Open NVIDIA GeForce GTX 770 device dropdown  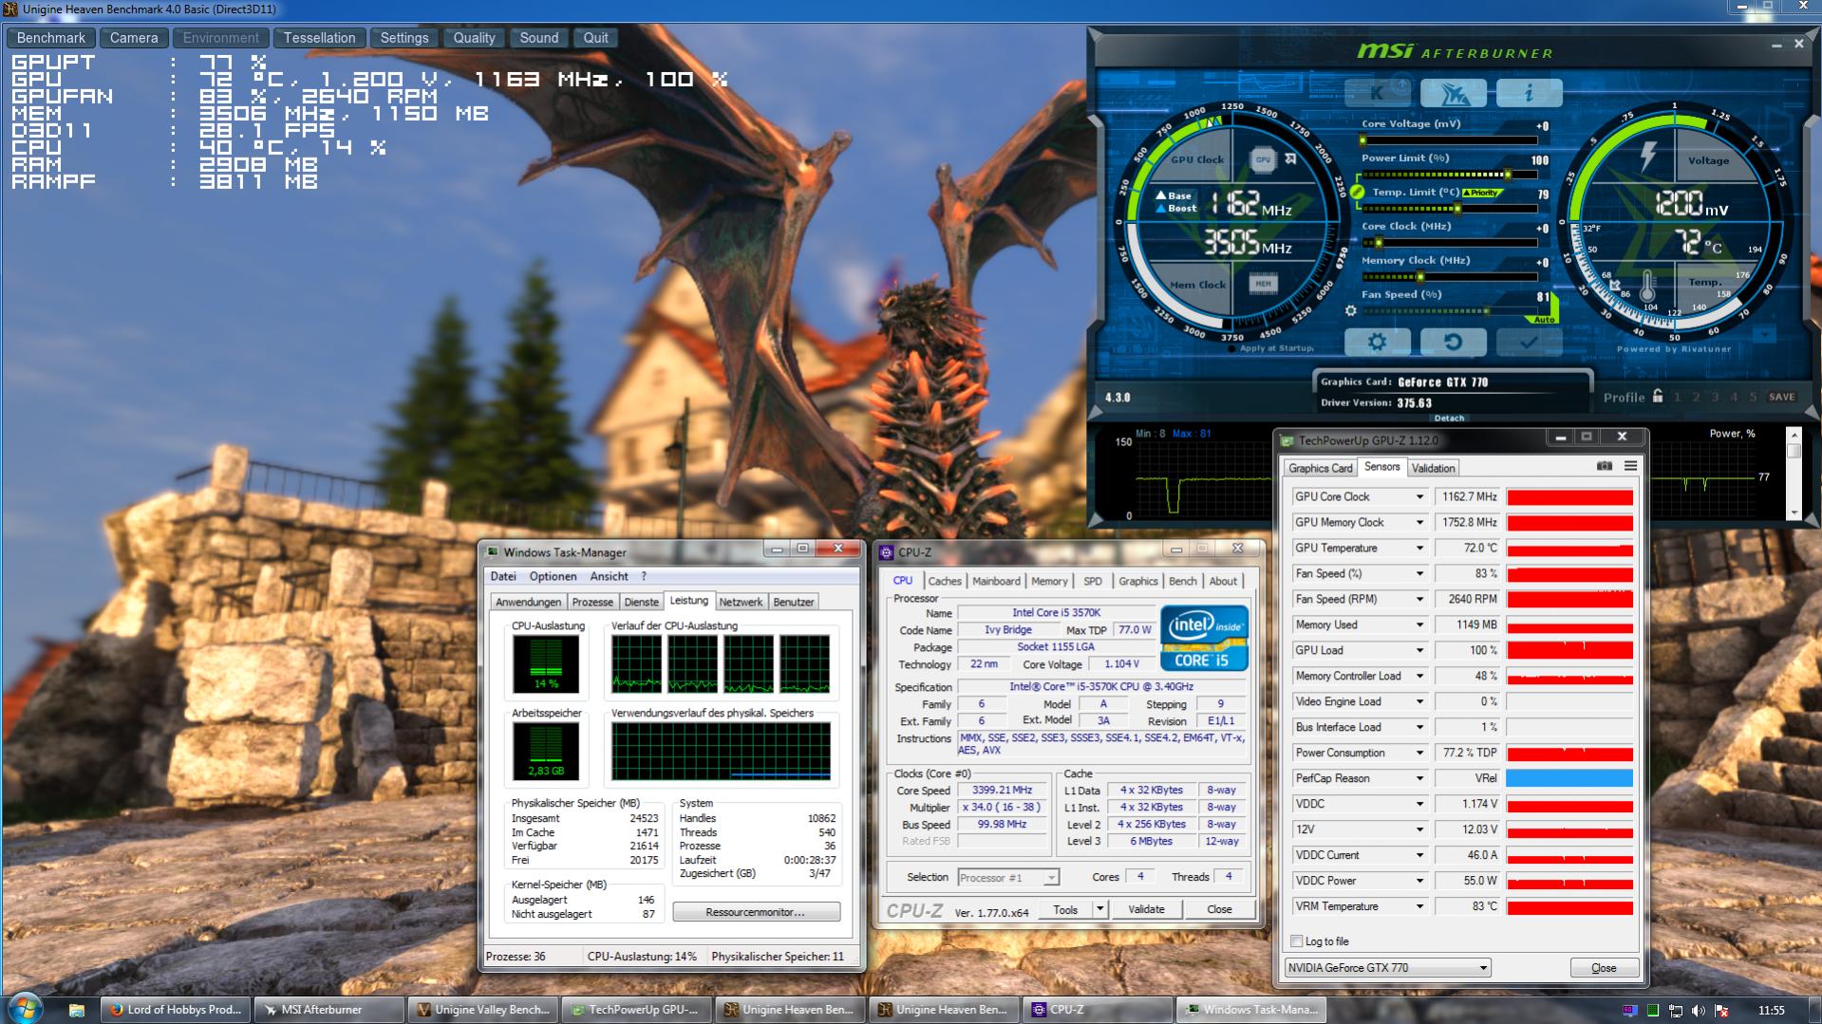click(x=1387, y=968)
